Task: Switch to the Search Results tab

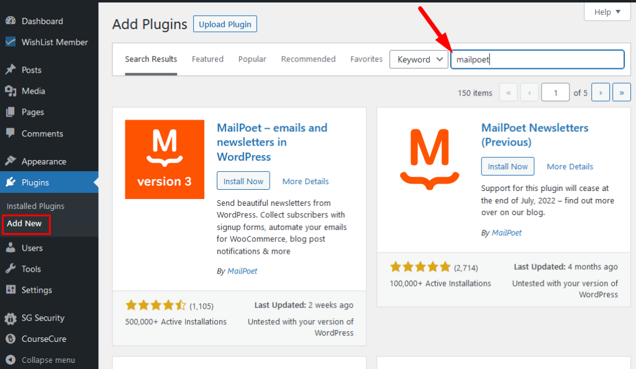Action: (x=151, y=59)
